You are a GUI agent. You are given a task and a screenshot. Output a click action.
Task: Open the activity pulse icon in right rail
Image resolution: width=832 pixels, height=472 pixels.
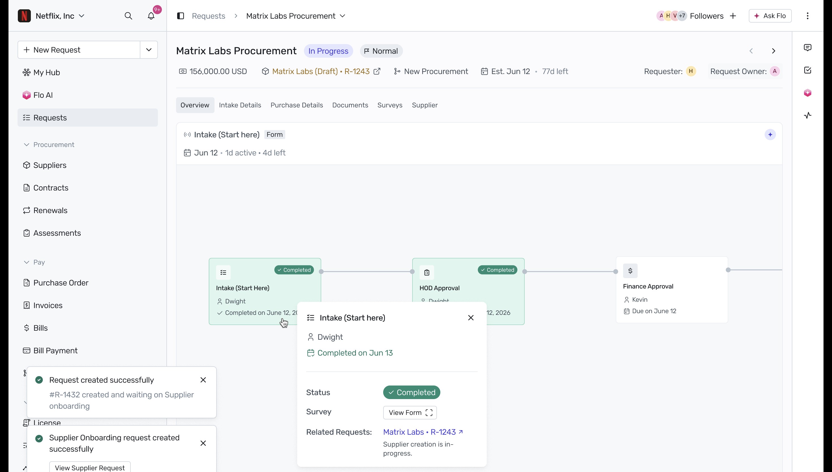[807, 115]
